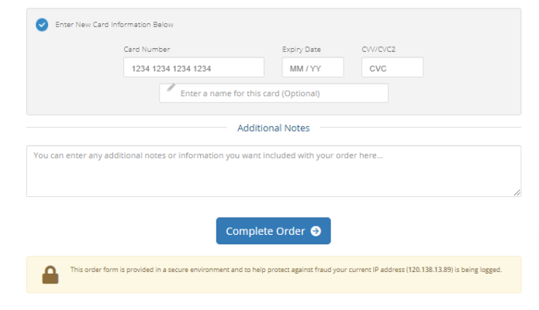Screen dimensions: 539x310
Task: Click the 'Enter New Card Information Below' label
Action: (x=114, y=25)
